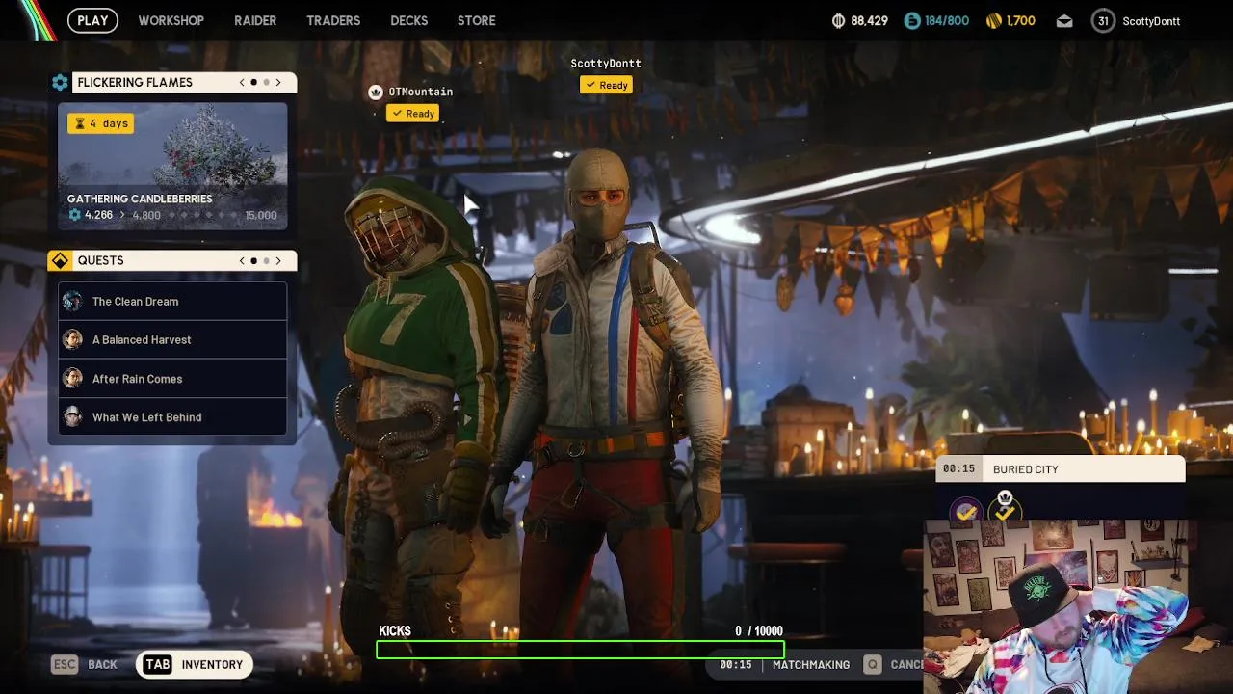This screenshot has width=1233, height=694.
Task: Open ScottyDontt profile name at top right
Action: [1151, 21]
